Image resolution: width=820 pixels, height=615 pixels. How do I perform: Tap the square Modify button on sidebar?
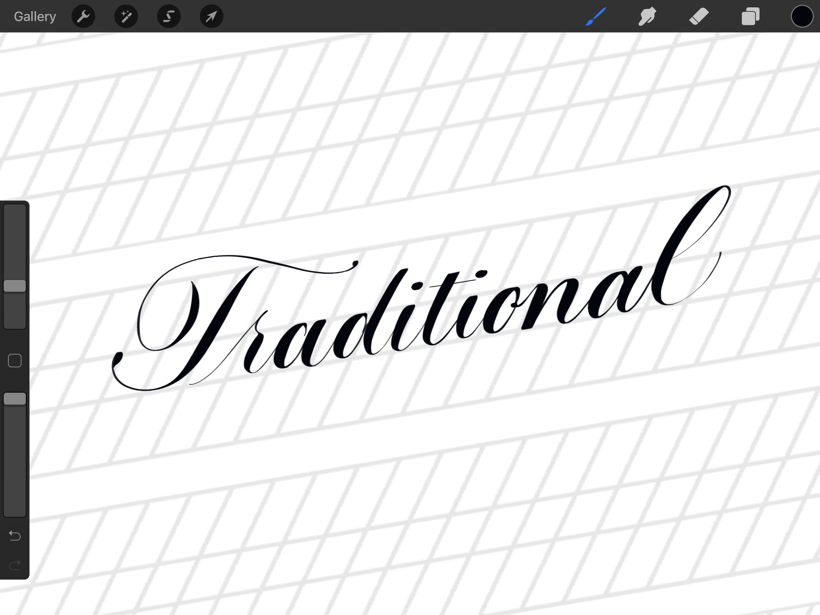tap(15, 361)
